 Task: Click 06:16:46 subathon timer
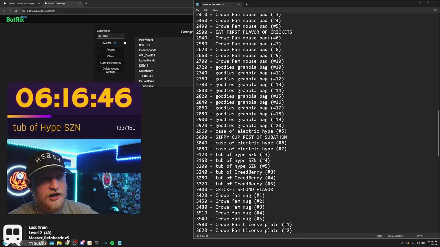click(x=74, y=98)
